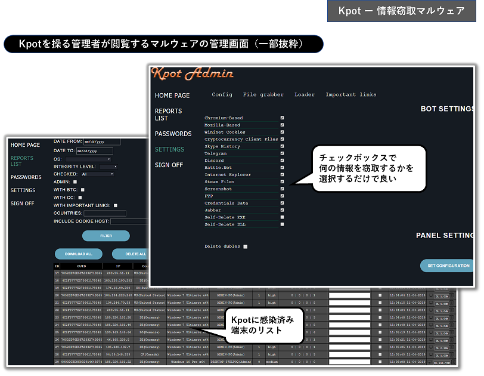
Task: Toggle the Discord checkbox
Action: [282, 161]
